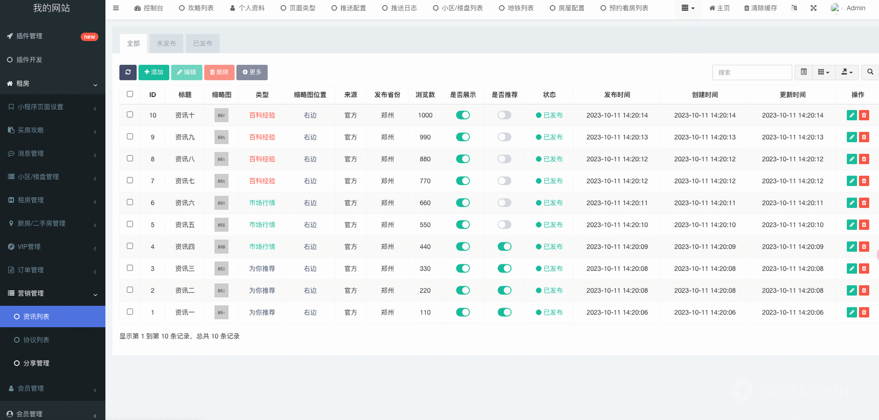879x420 pixels.
Task: Click the 搜索 input field
Action: 752,72
